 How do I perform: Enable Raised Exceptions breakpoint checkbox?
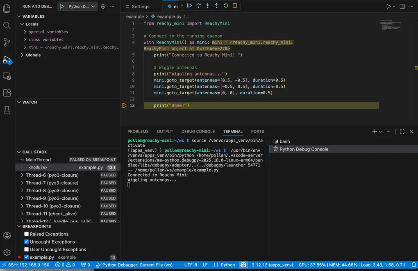[27, 234]
